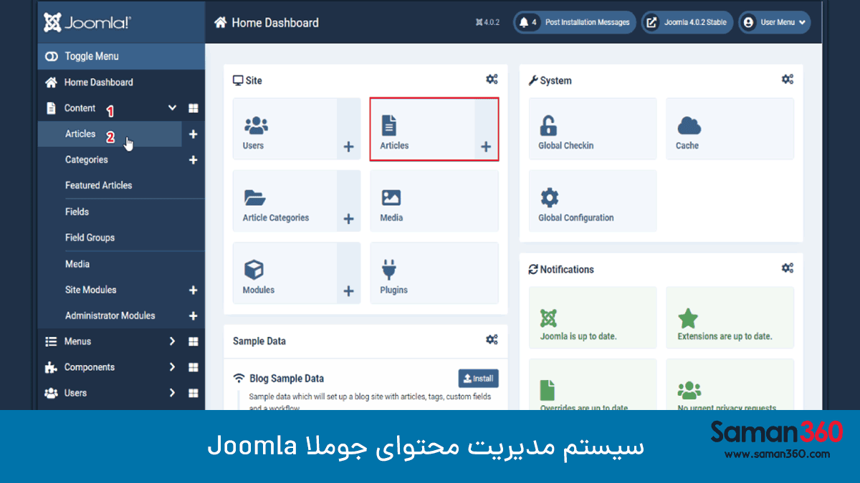Viewport: 860px width, 483px height.
Task: Click the Home Dashboard page title
Action: (x=267, y=23)
